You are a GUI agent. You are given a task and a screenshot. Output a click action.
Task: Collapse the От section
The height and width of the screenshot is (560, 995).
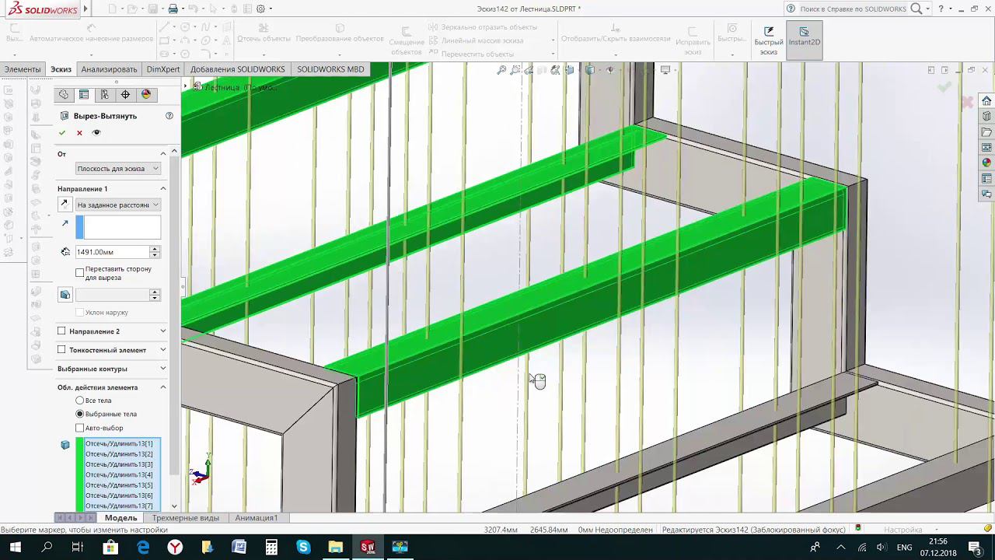163,154
